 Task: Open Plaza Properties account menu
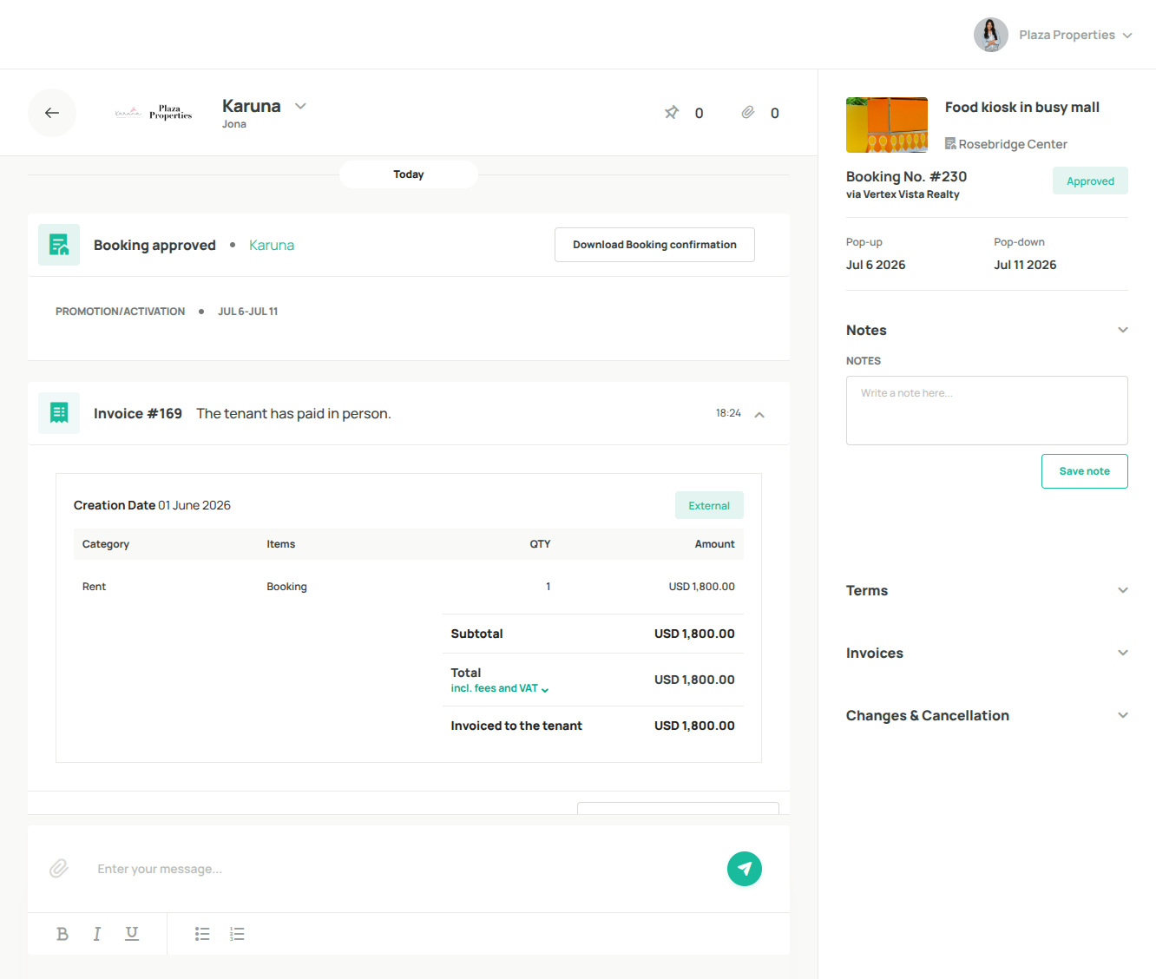tap(1054, 35)
